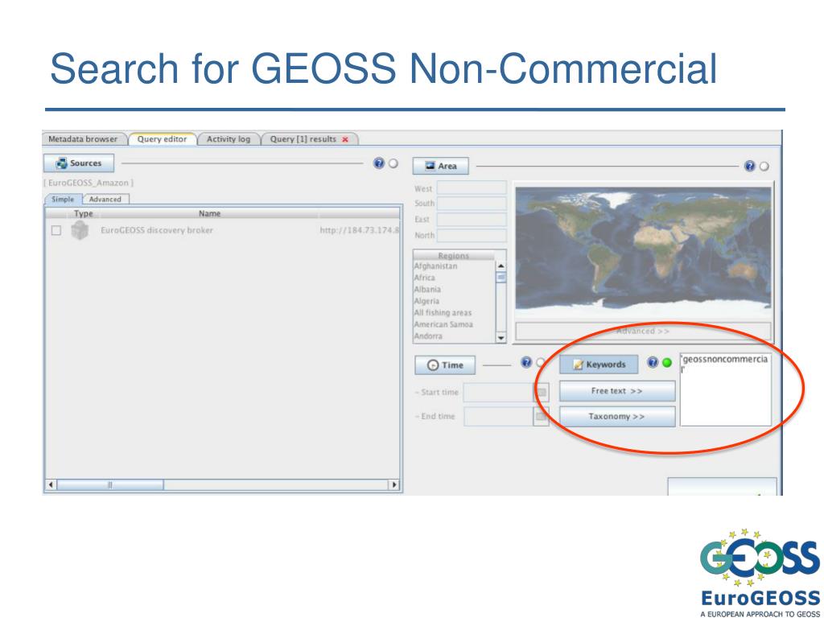Open the Query [1] results tab
This screenshot has height=618, width=824.
303,139
